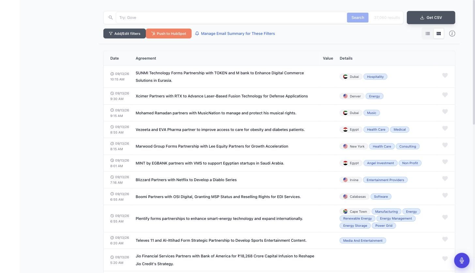Switch to grid view layout

coord(439,34)
